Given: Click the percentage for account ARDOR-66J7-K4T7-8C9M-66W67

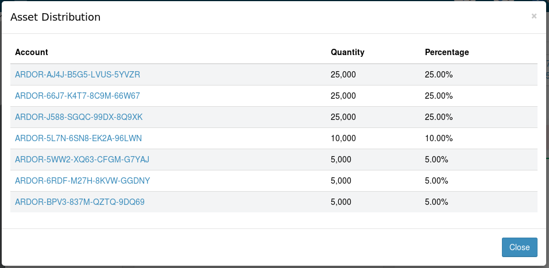Looking at the screenshot, I should point(439,96).
